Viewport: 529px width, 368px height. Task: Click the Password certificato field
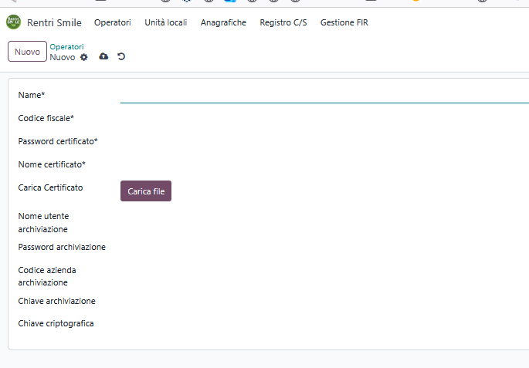[x=324, y=141]
